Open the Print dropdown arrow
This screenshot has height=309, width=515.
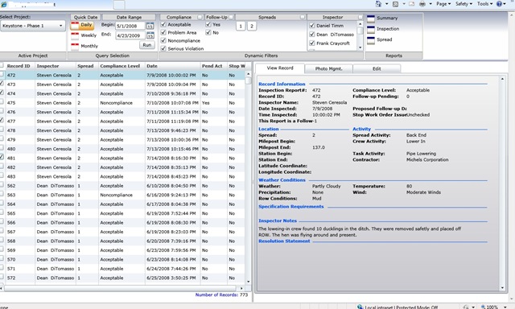point(431,4)
